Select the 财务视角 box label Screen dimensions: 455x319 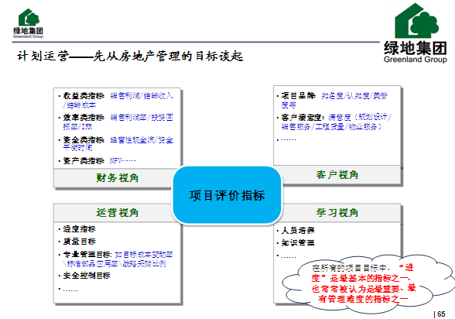[x=118, y=177]
